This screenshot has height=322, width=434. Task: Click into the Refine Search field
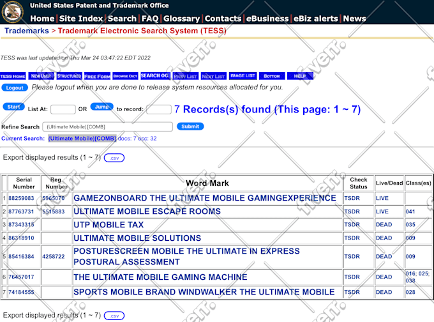pyautogui.click(x=108, y=126)
